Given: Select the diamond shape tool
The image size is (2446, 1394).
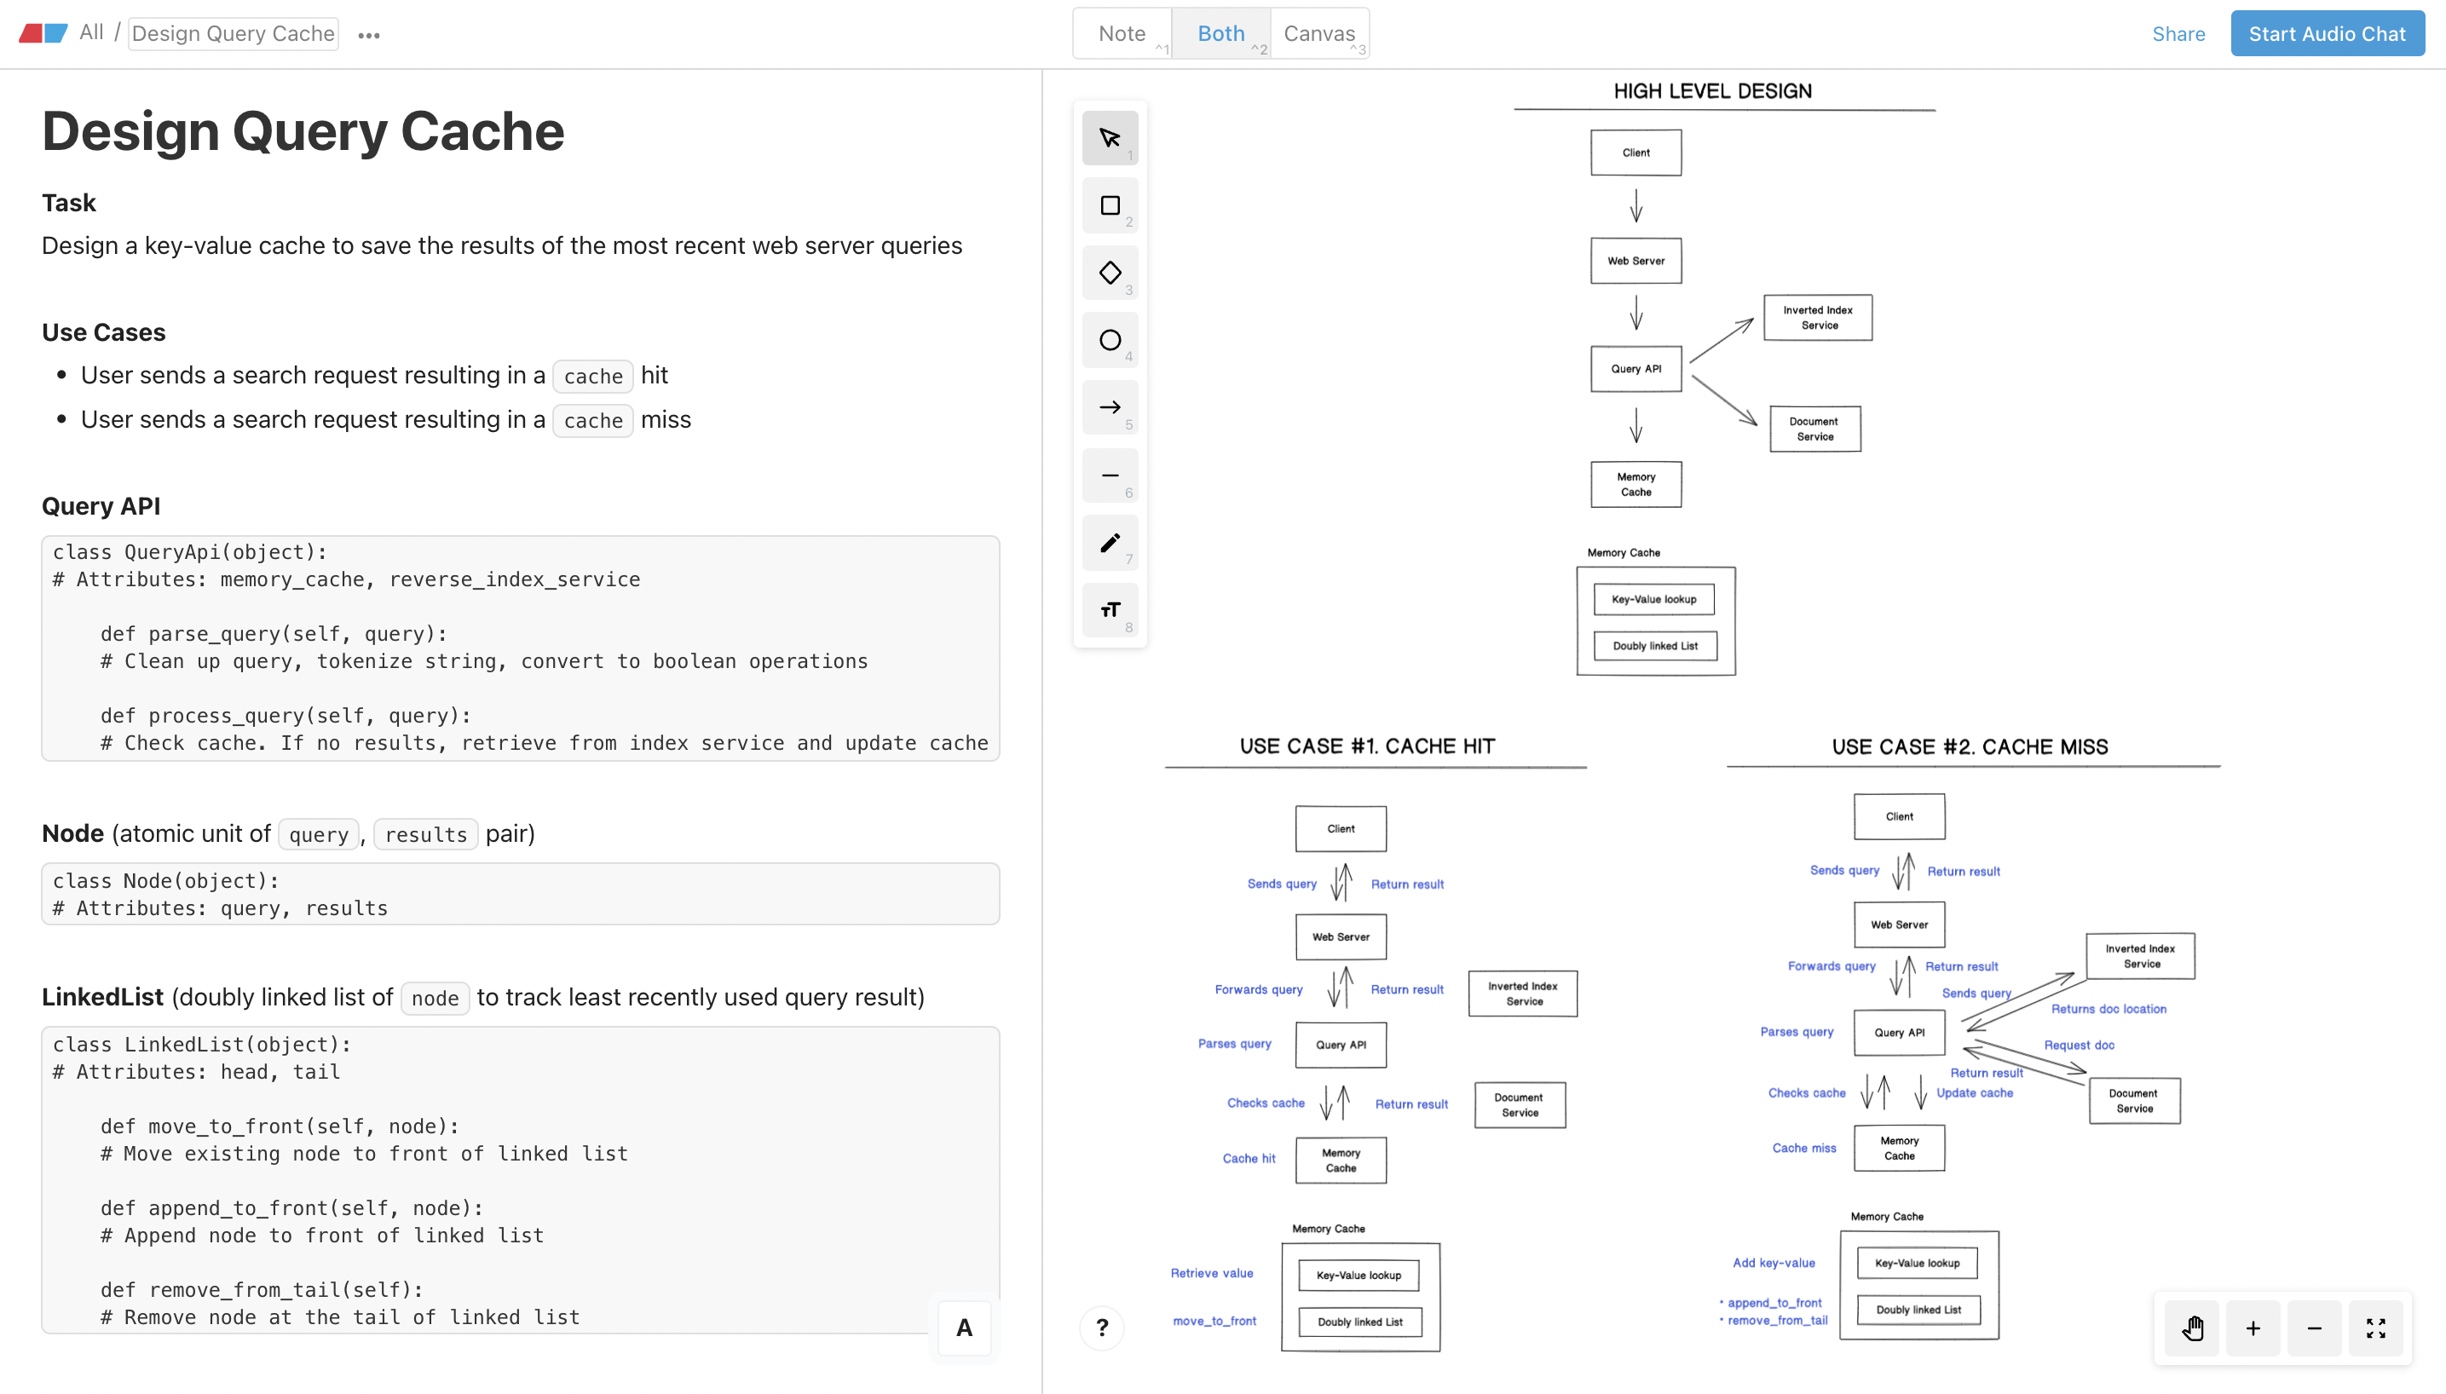Looking at the screenshot, I should (1110, 273).
